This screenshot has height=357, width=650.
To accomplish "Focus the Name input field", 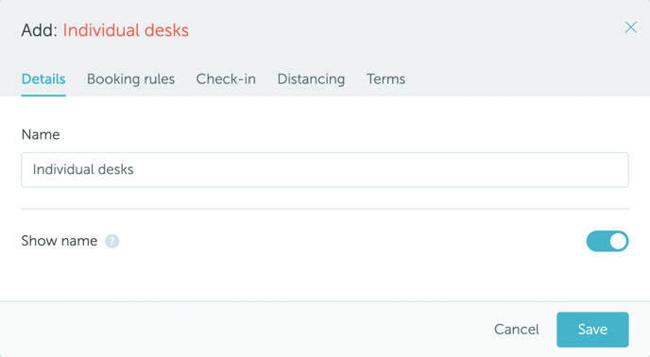I will (x=325, y=170).
